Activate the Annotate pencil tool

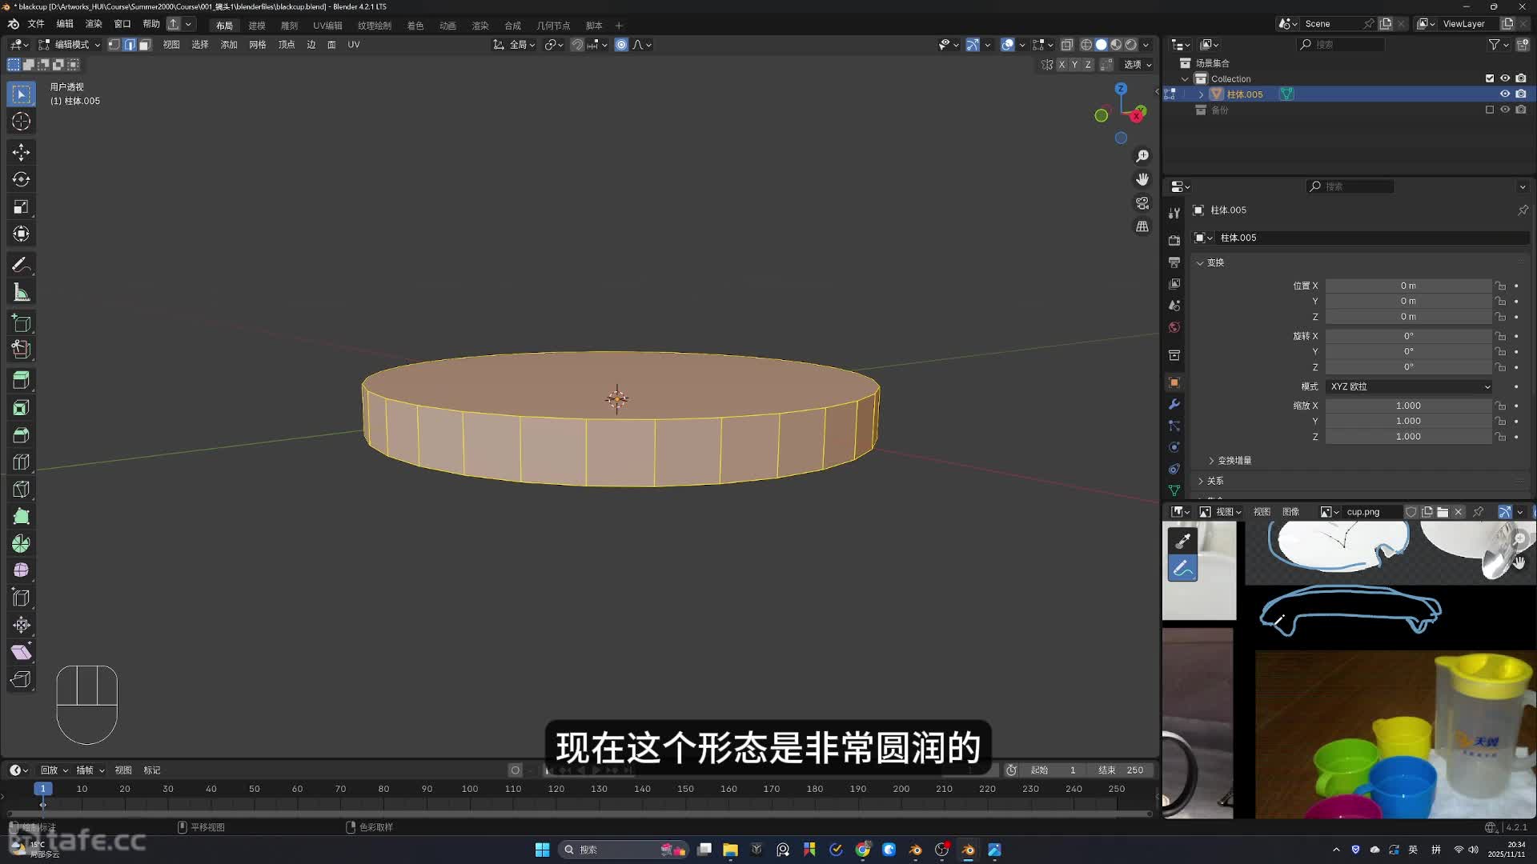(x=22, y=265)
